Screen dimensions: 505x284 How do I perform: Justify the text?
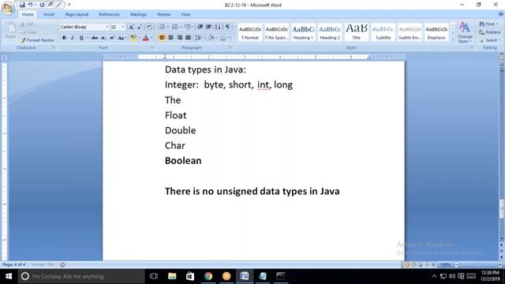188,38
